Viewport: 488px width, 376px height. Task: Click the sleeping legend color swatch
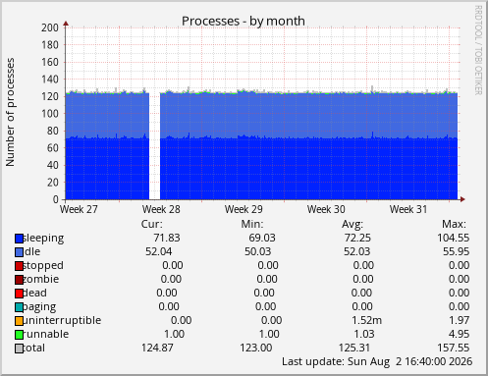[x=19, y=239]
